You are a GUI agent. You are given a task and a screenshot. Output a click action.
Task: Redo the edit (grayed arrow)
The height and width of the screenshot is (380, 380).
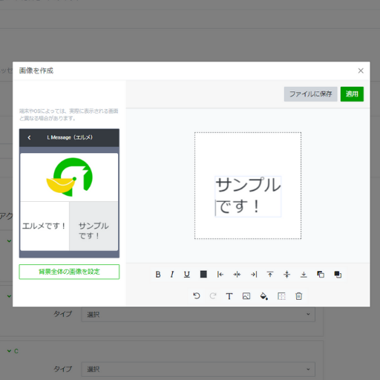(x=213, y=296)
